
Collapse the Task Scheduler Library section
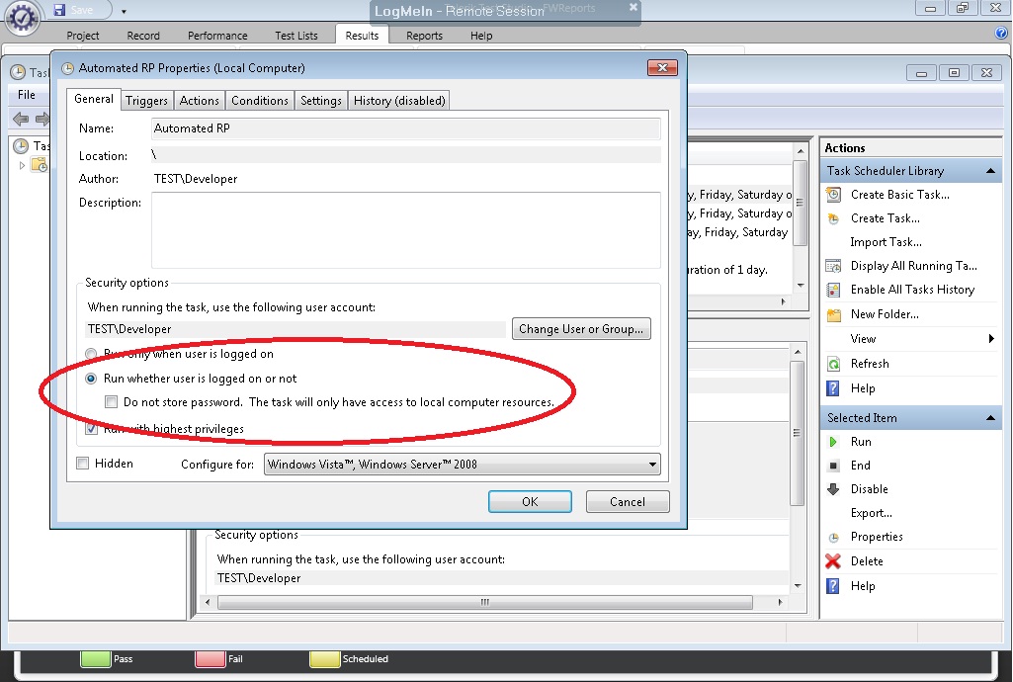989,171
